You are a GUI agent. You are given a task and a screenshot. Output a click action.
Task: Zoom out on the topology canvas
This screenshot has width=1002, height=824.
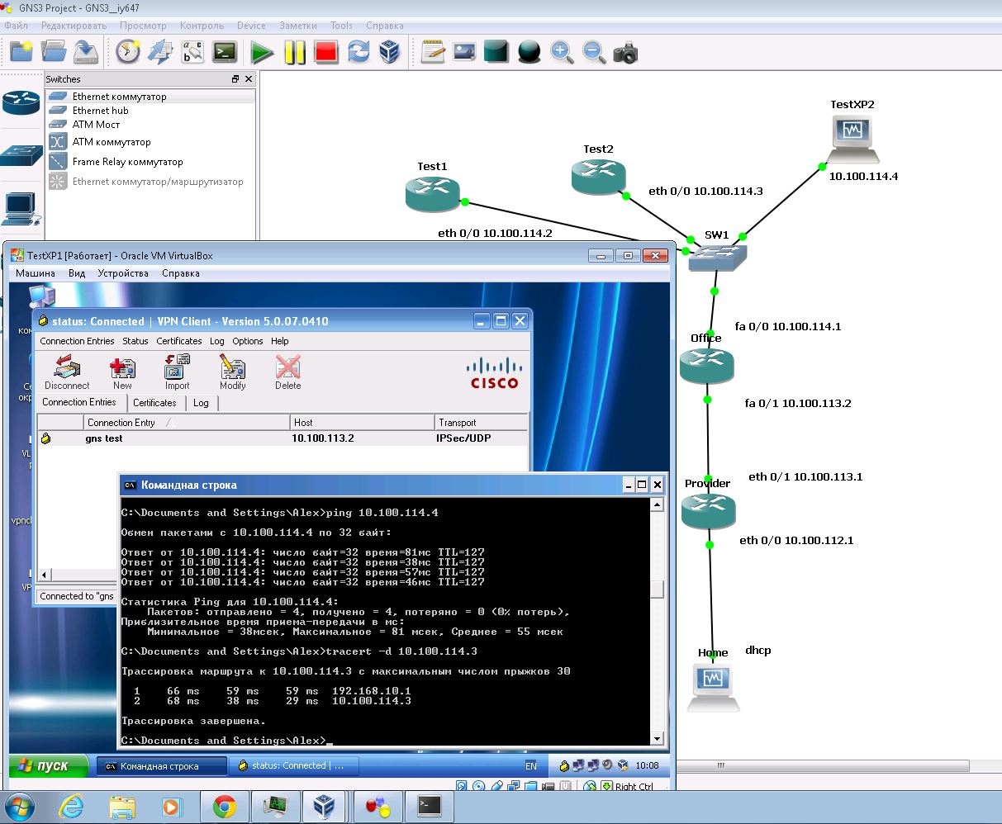click(x=593, y=53)
